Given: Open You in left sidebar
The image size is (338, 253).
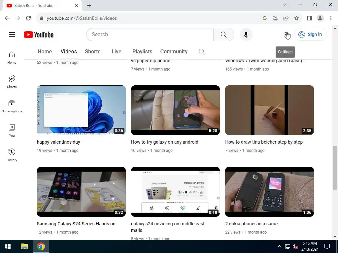Looking at the screenshot, I should click(12, 130).
